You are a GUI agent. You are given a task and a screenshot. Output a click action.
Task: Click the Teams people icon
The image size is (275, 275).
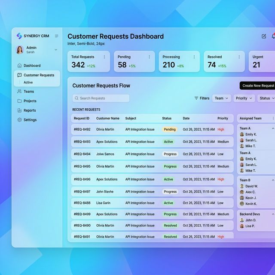coord(19,92)
